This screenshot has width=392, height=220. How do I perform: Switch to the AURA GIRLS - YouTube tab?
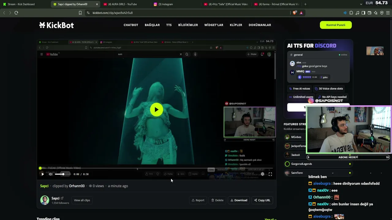[x=126, y=4]
